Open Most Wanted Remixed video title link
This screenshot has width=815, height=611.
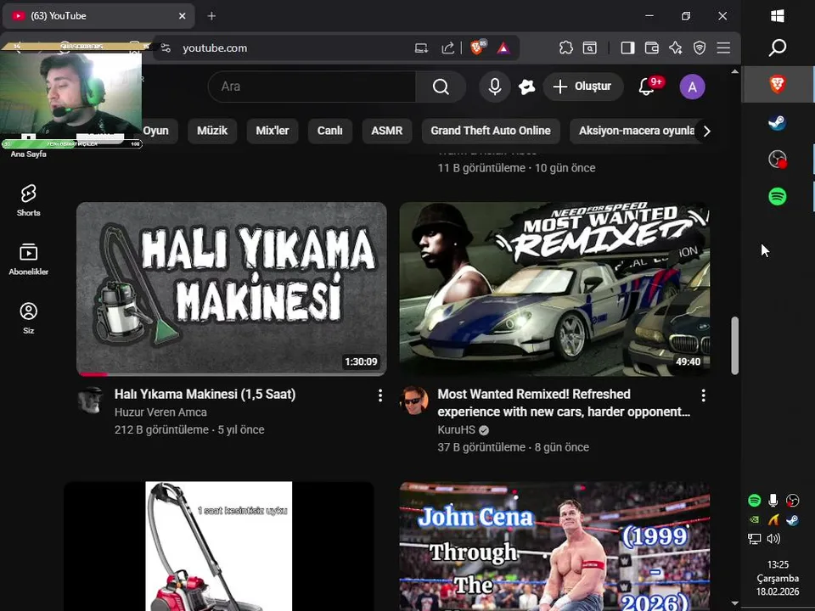tap(564, 402)
